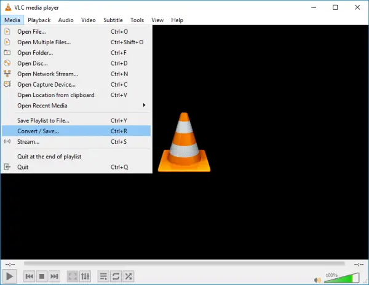Toggle Quit at the end of playlist
The width and height of the screenshot is (369, 285).
(76, 157)
